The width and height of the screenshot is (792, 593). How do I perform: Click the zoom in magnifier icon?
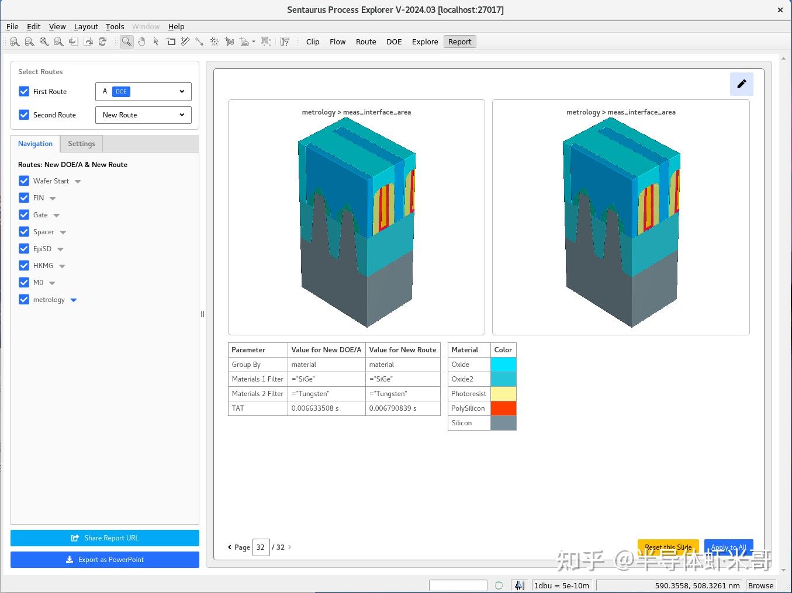point(15,41)
